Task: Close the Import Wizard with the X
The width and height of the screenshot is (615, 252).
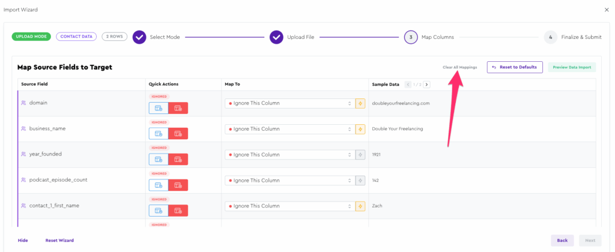Action: click(605, 10)
